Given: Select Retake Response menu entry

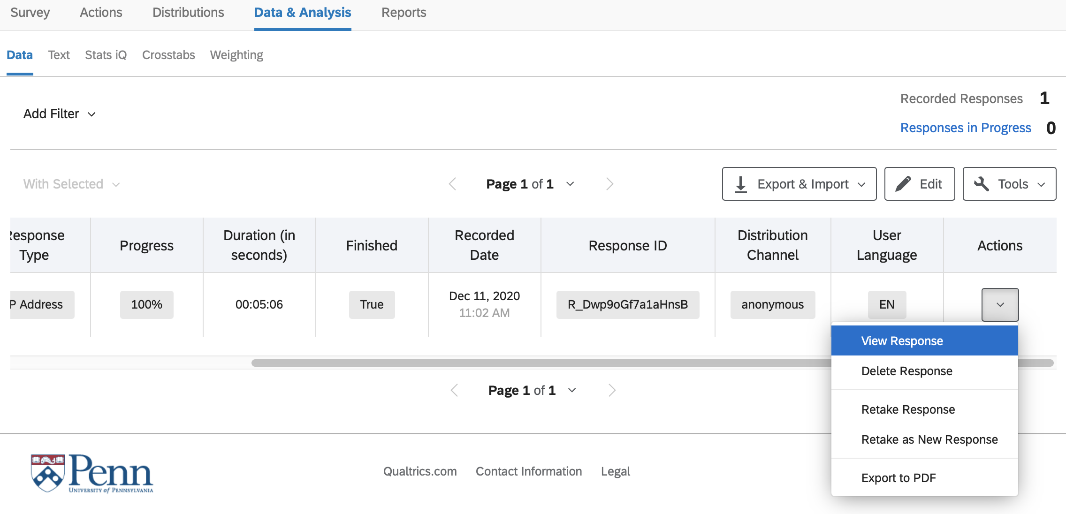Looking at the screenshot, I should click(x=924, y=409).
